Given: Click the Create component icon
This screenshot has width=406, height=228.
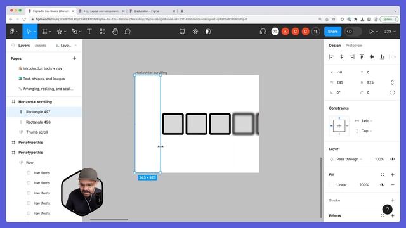Looking at the screenshot, I should (195, 32).
